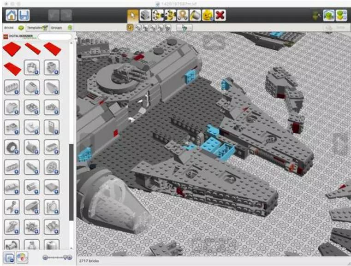Expand the door and window category
Image resolution: width=351 pixels, height=266 pixels.
pos(52,127)
